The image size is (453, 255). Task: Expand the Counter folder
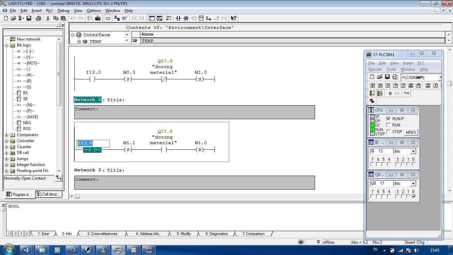[x=6, y=147]
